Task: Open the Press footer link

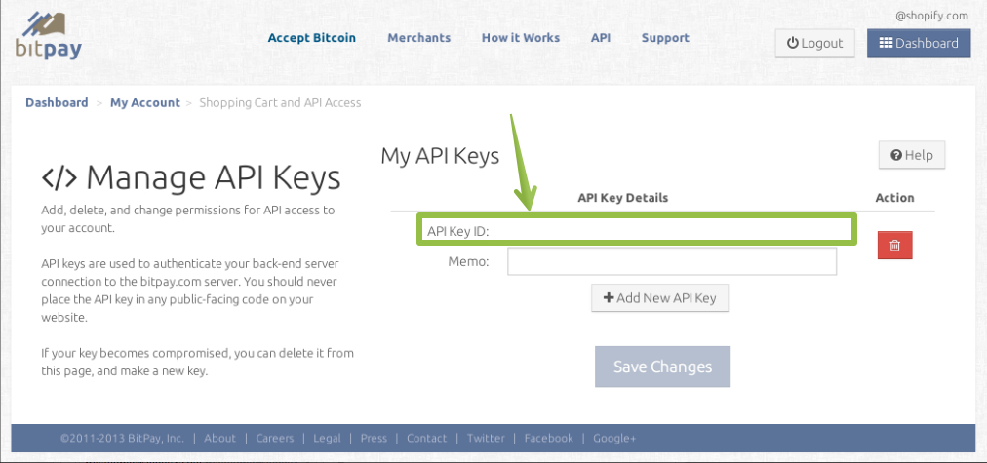Action: [374, 438]
